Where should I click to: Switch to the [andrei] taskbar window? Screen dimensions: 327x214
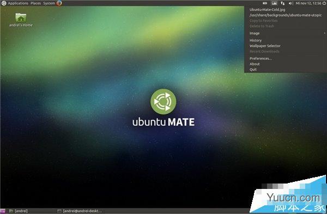[19, 211]
